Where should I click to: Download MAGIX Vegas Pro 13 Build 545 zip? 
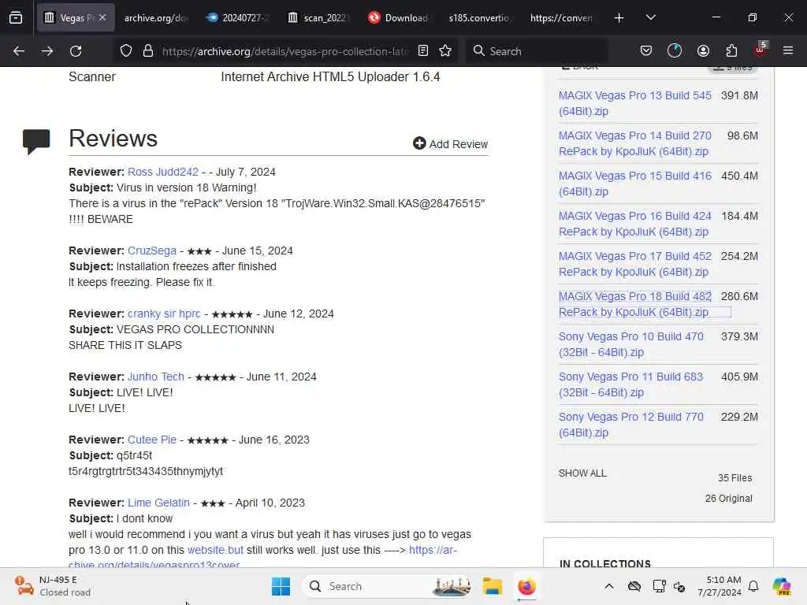pyautogui.click(x=634, y=103)
